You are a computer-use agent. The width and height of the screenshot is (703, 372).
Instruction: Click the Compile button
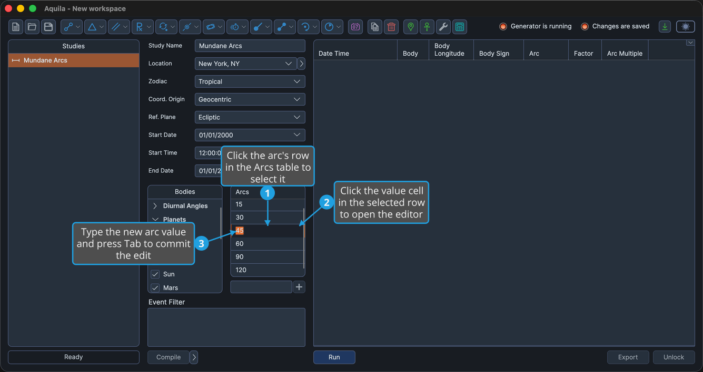coord(169,357)
